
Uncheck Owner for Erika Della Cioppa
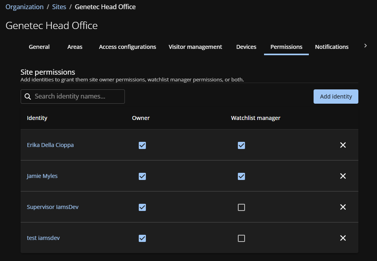pos(142,145)
